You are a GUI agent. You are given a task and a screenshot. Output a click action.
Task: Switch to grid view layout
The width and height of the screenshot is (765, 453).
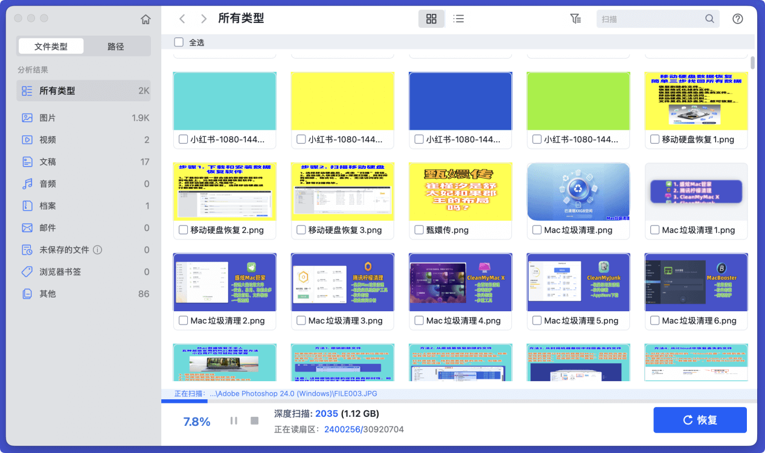431,19
